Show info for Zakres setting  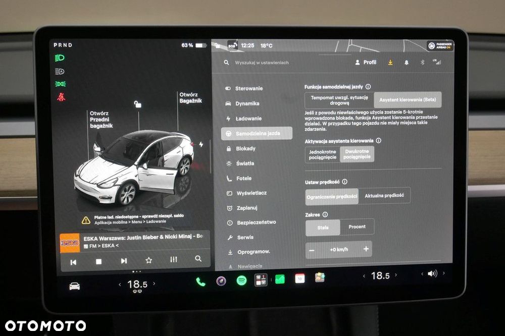325,214
